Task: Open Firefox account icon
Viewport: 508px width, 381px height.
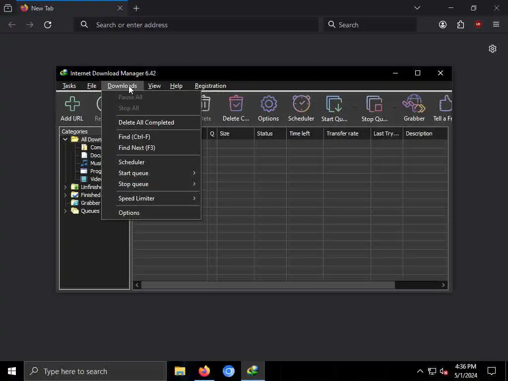Action: coord(443,25)
